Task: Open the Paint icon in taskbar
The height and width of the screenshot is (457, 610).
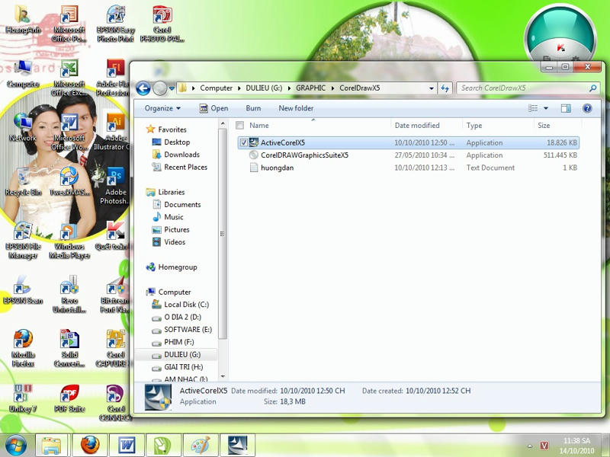Action: [x=199, y=444]
